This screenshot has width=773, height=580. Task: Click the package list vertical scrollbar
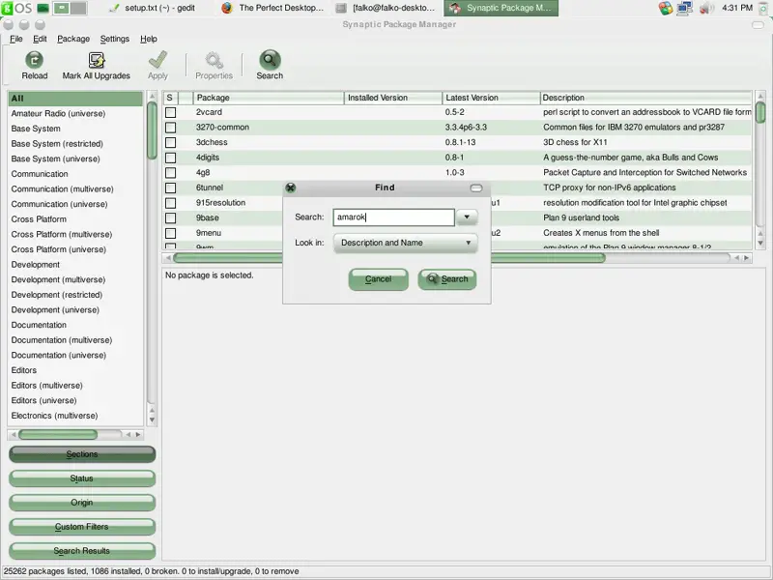tap(760, 169)
